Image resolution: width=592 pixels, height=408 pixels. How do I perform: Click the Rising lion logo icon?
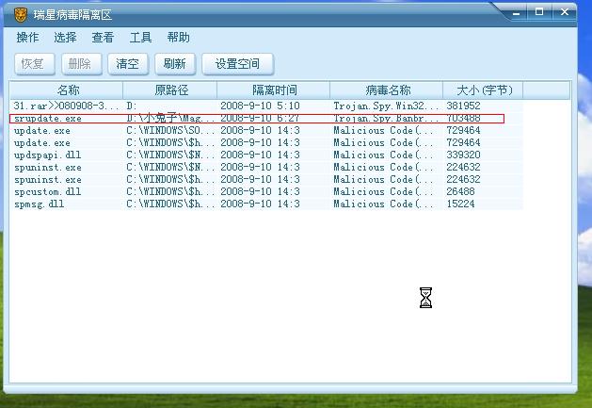(x=21, y=15)
